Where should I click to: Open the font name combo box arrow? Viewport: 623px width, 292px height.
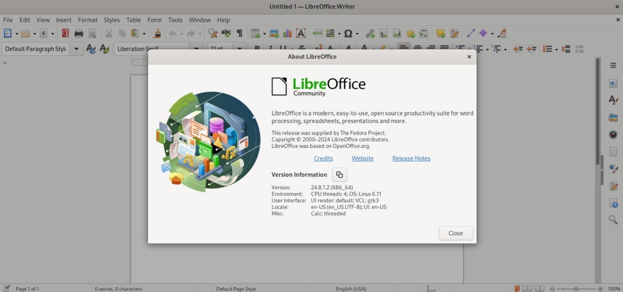[196, 49]
